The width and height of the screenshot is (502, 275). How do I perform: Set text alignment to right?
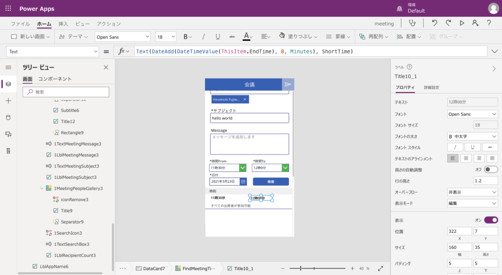point(479,158)
